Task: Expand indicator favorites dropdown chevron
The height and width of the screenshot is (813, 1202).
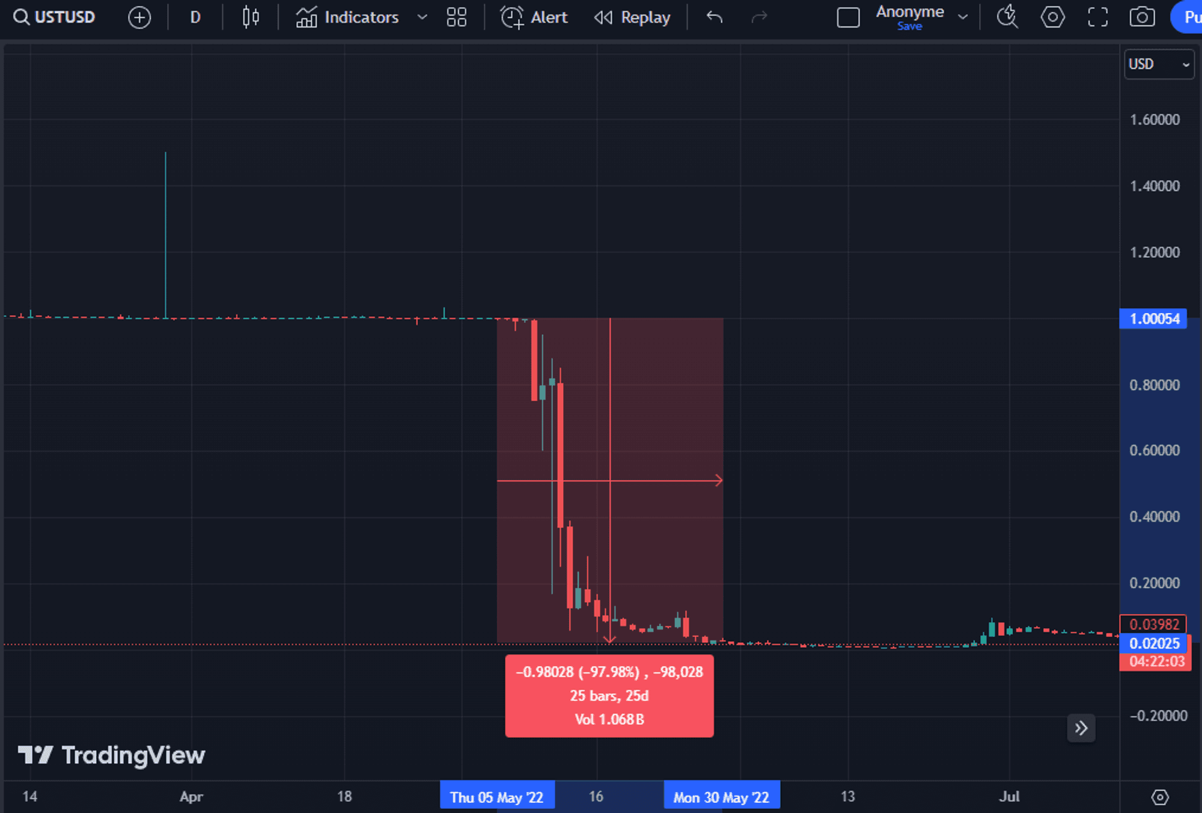Action: pyautogui.click(x=422, y=17)
